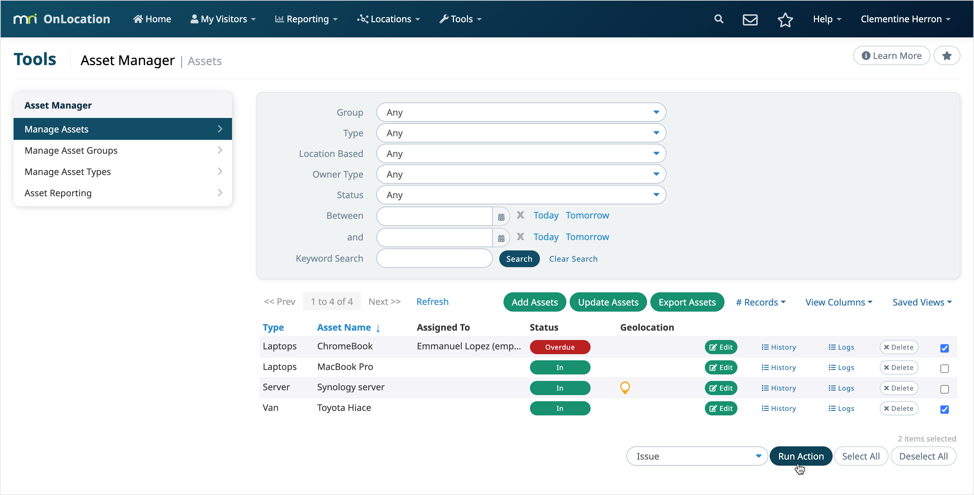View History for ChromeBook
This screenshot has height=495, width=974.
[778, 347]
